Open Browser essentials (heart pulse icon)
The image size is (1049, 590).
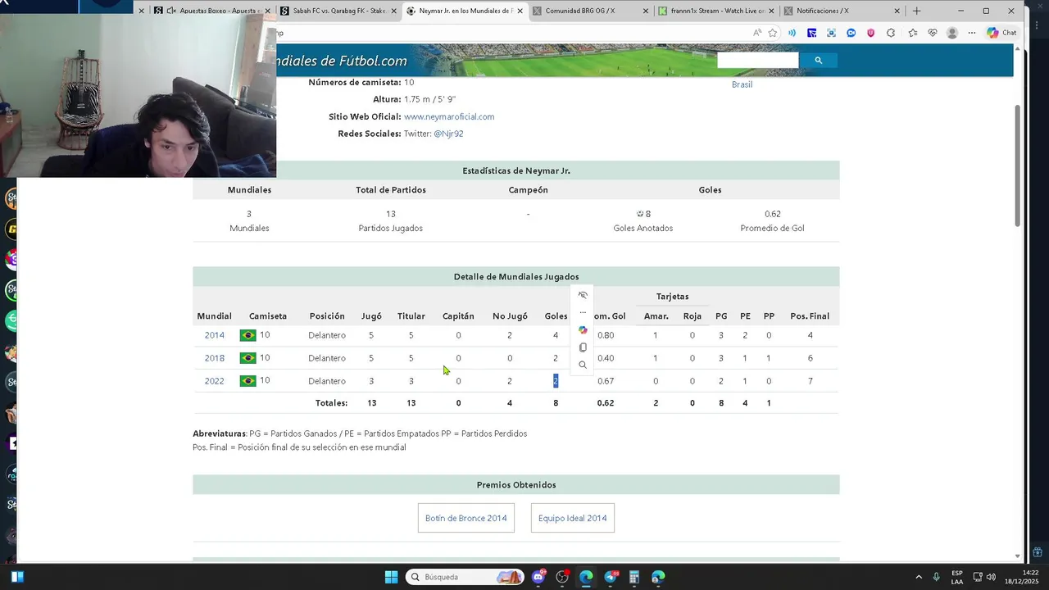[x=932, y=33]
